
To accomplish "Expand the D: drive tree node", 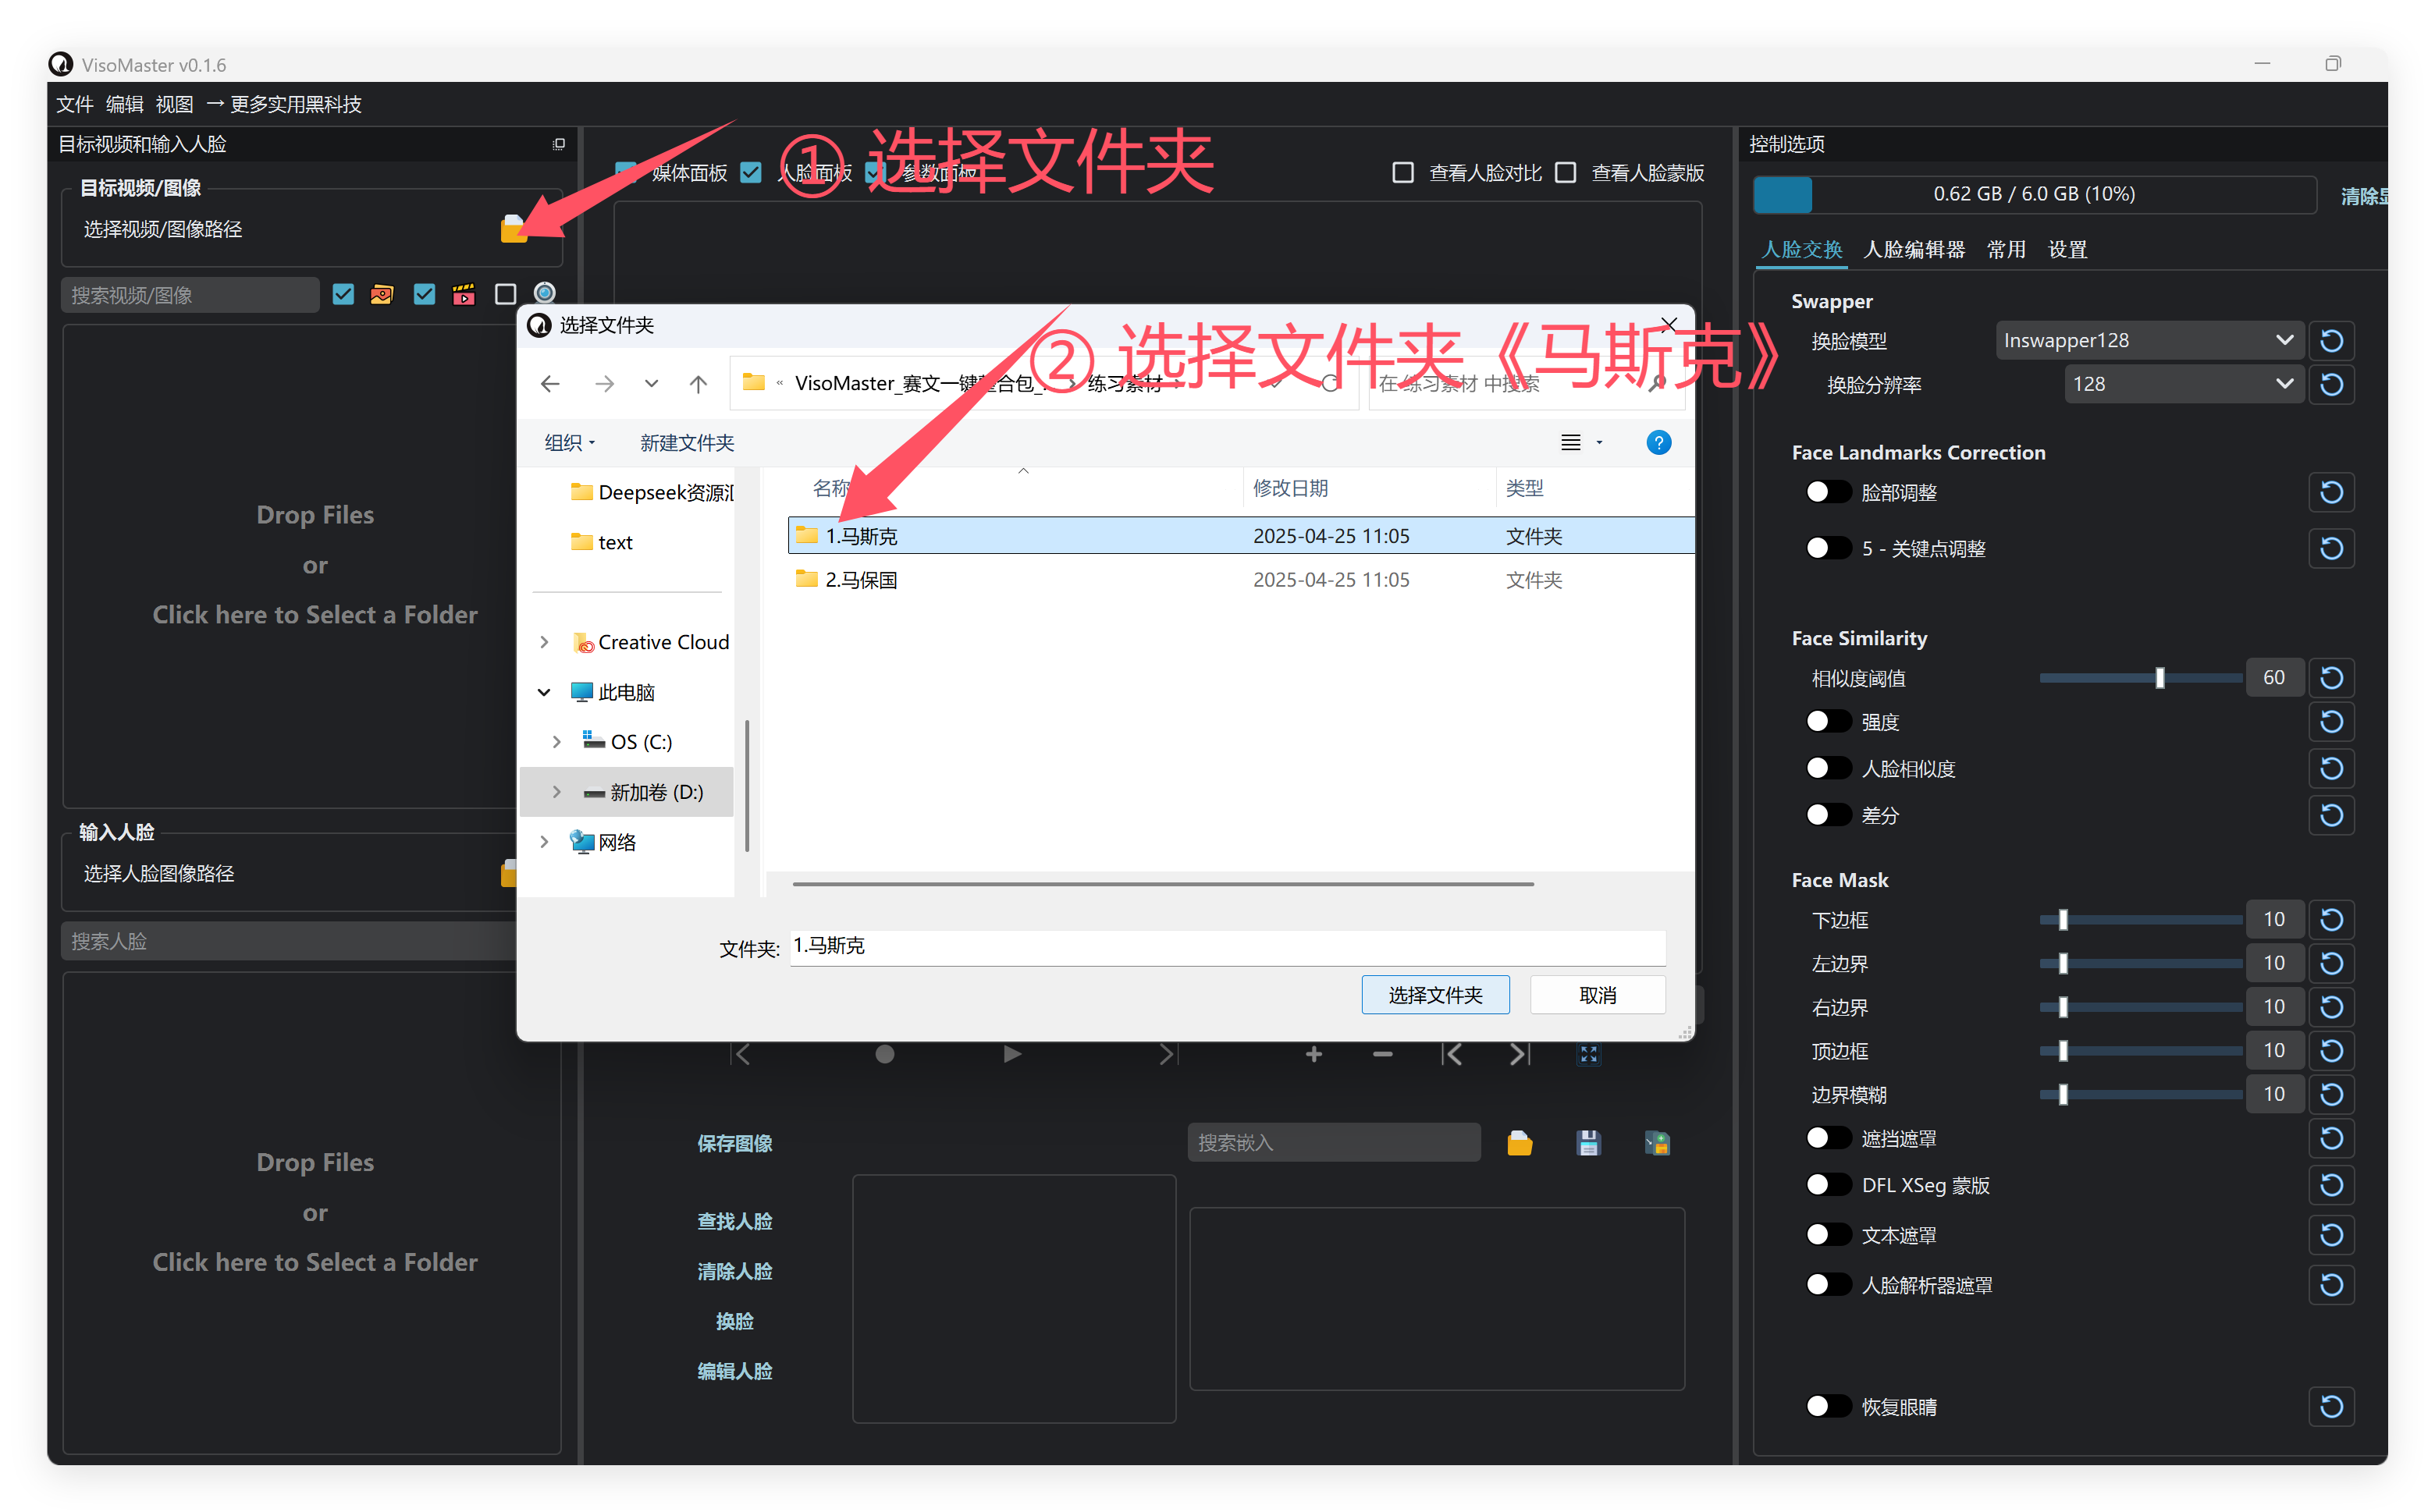I will (x=557, y=792).
